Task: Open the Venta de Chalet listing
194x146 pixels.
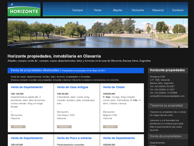Action: point(114,87)
